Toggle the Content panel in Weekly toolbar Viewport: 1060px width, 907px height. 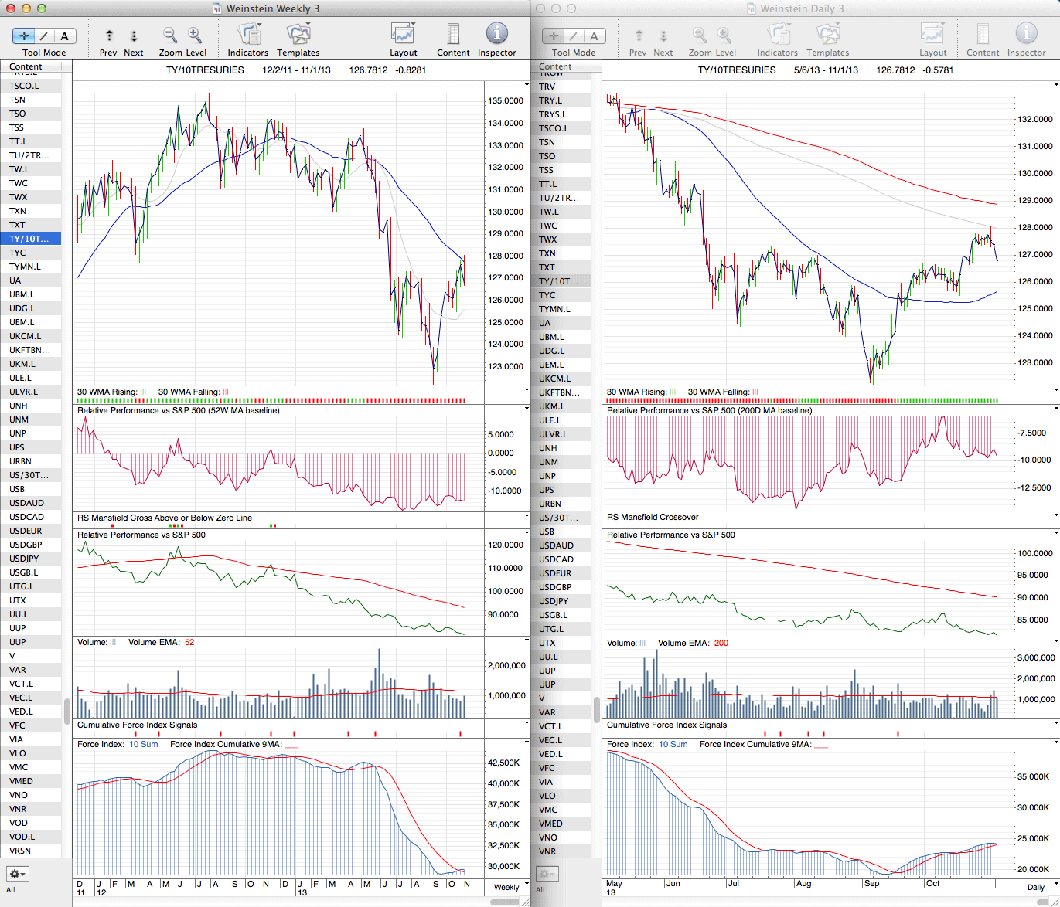(453, 35)
